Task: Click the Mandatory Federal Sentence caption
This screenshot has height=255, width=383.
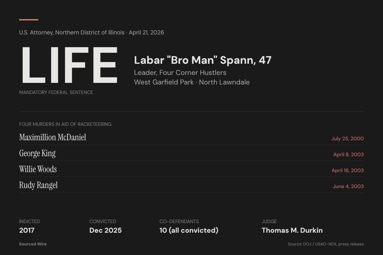Action: click(x=56, y=92)
